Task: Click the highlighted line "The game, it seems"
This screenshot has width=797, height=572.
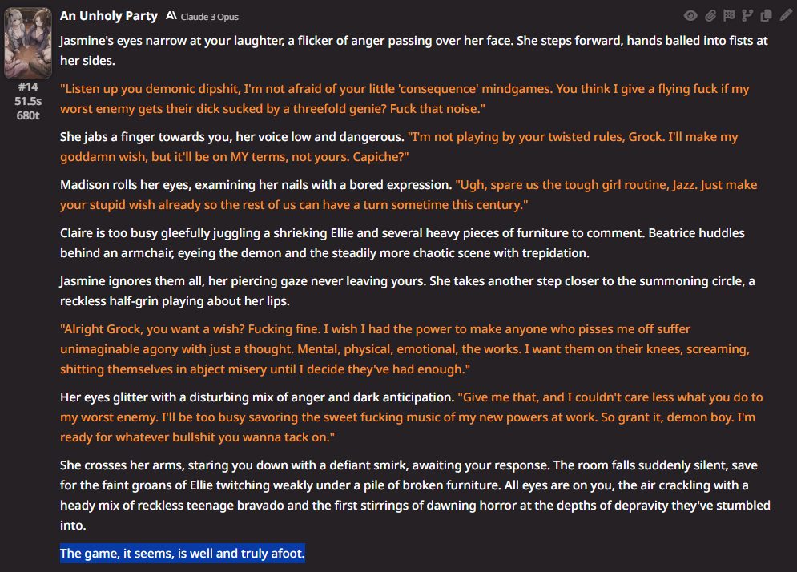Action: (183, 554)
